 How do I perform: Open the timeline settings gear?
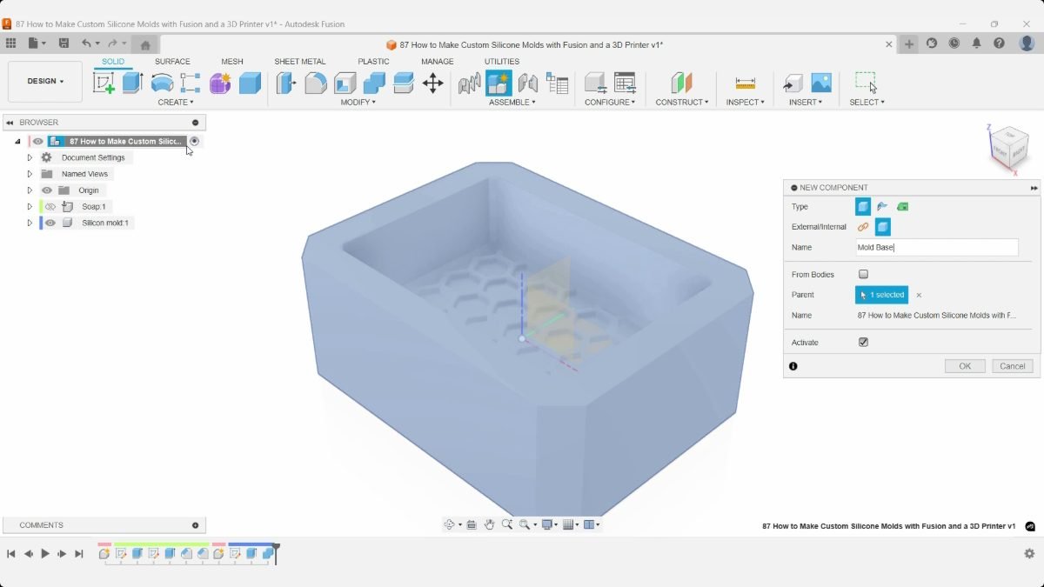coord(1029,554)
